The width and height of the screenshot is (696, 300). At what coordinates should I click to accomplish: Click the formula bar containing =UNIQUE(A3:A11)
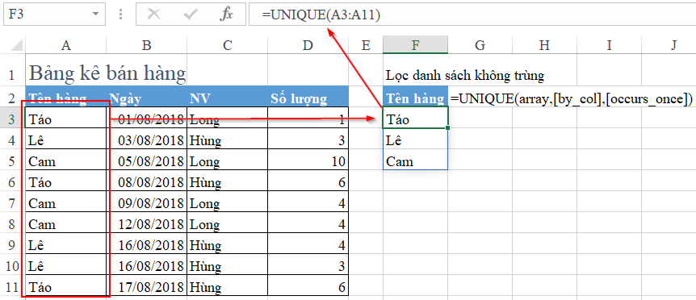(472, 15)
